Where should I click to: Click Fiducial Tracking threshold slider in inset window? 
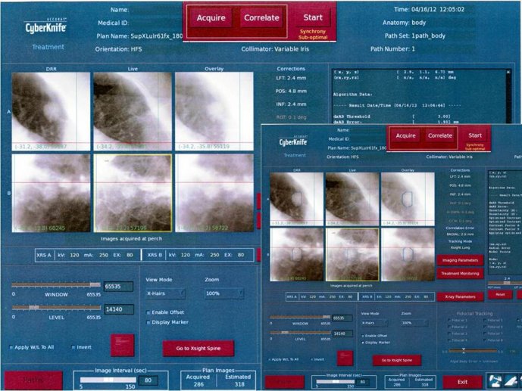473,350
